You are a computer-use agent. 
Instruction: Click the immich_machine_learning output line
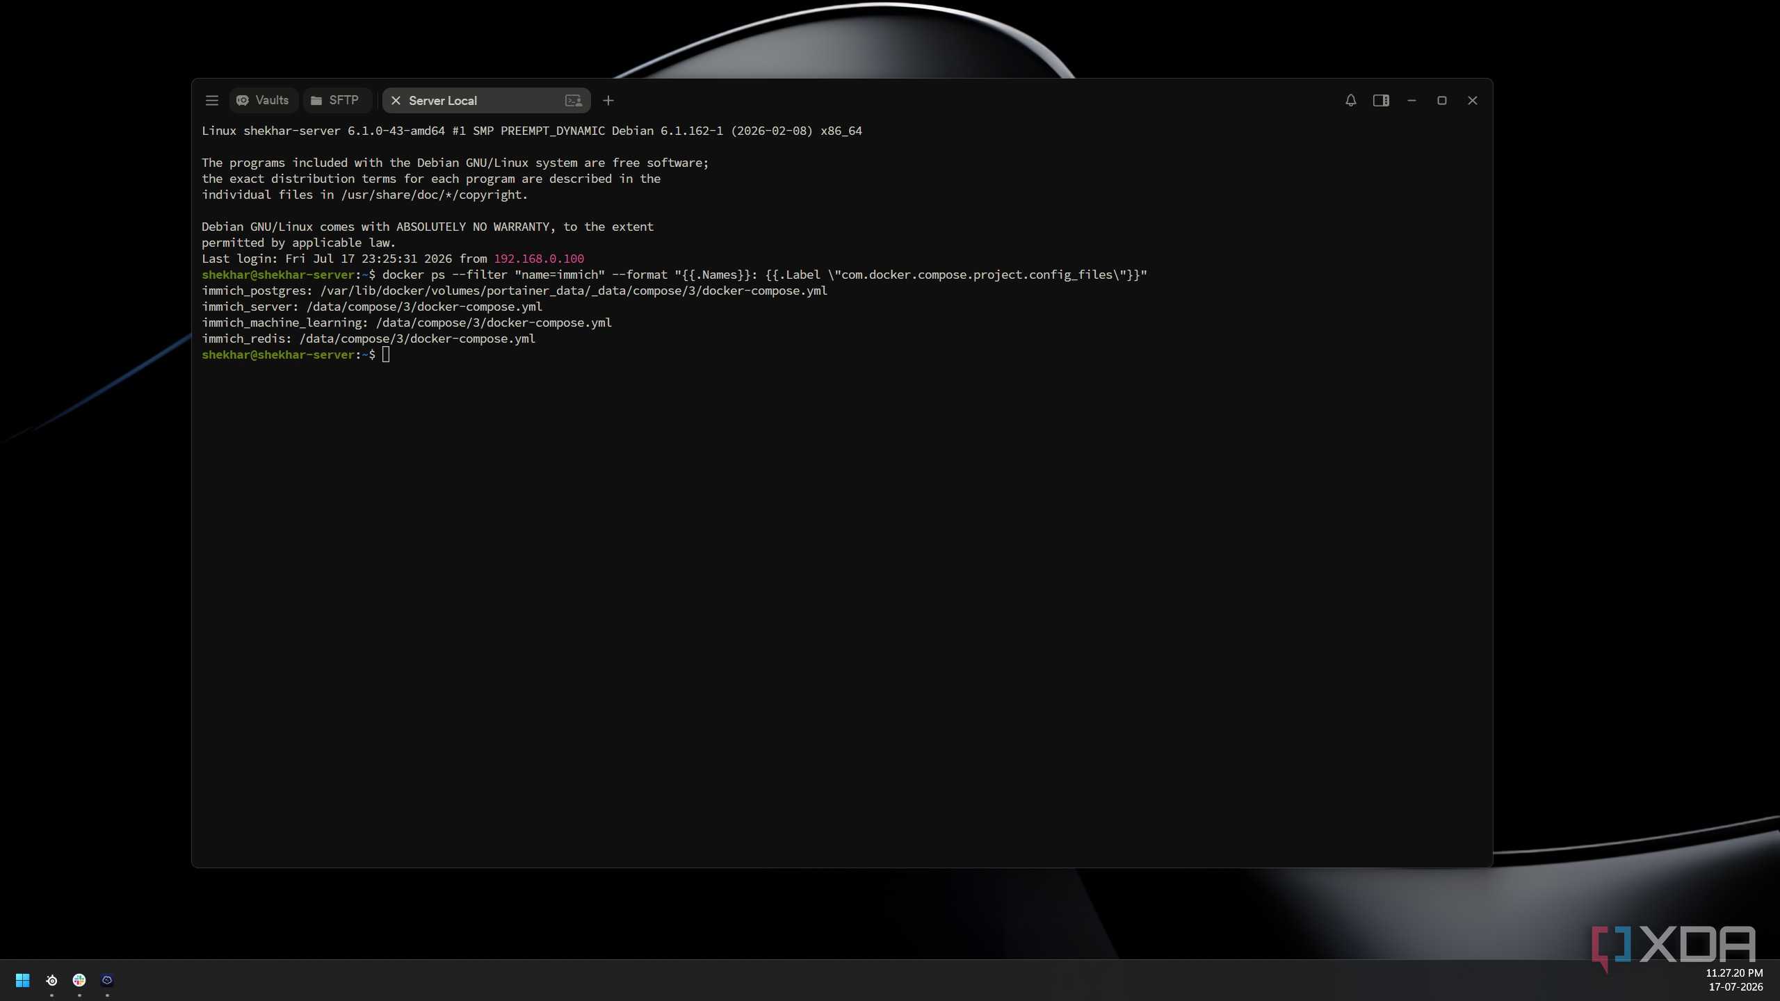407,323
